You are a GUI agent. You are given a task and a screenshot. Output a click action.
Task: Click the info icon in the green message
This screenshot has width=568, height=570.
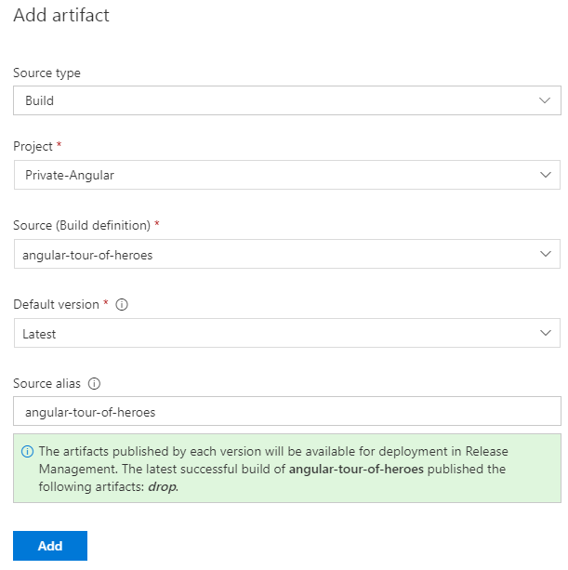(27, 452)
